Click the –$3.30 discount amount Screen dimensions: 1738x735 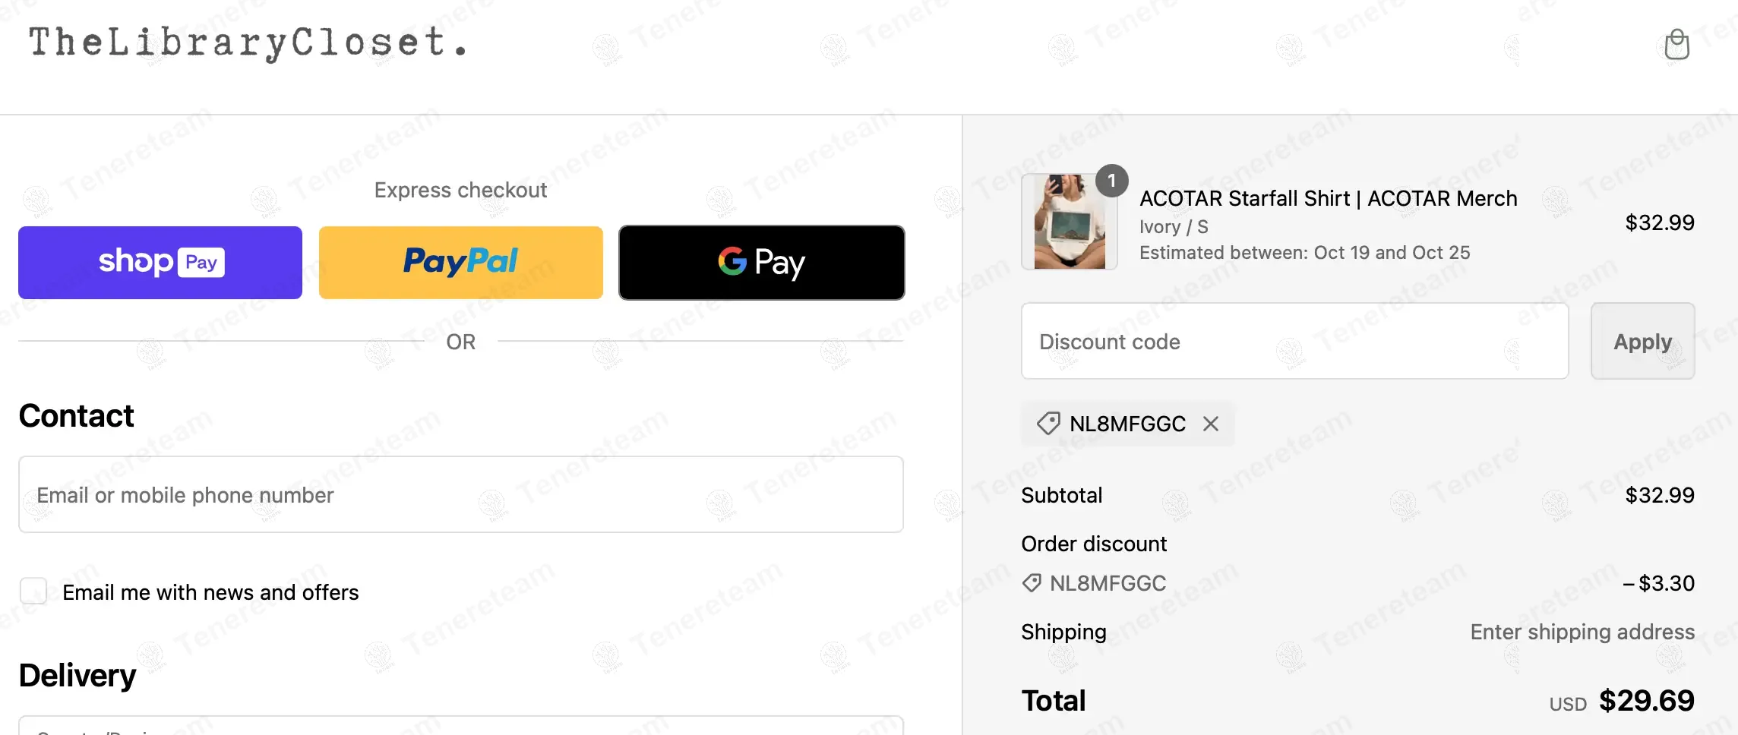pos(1658,583)
